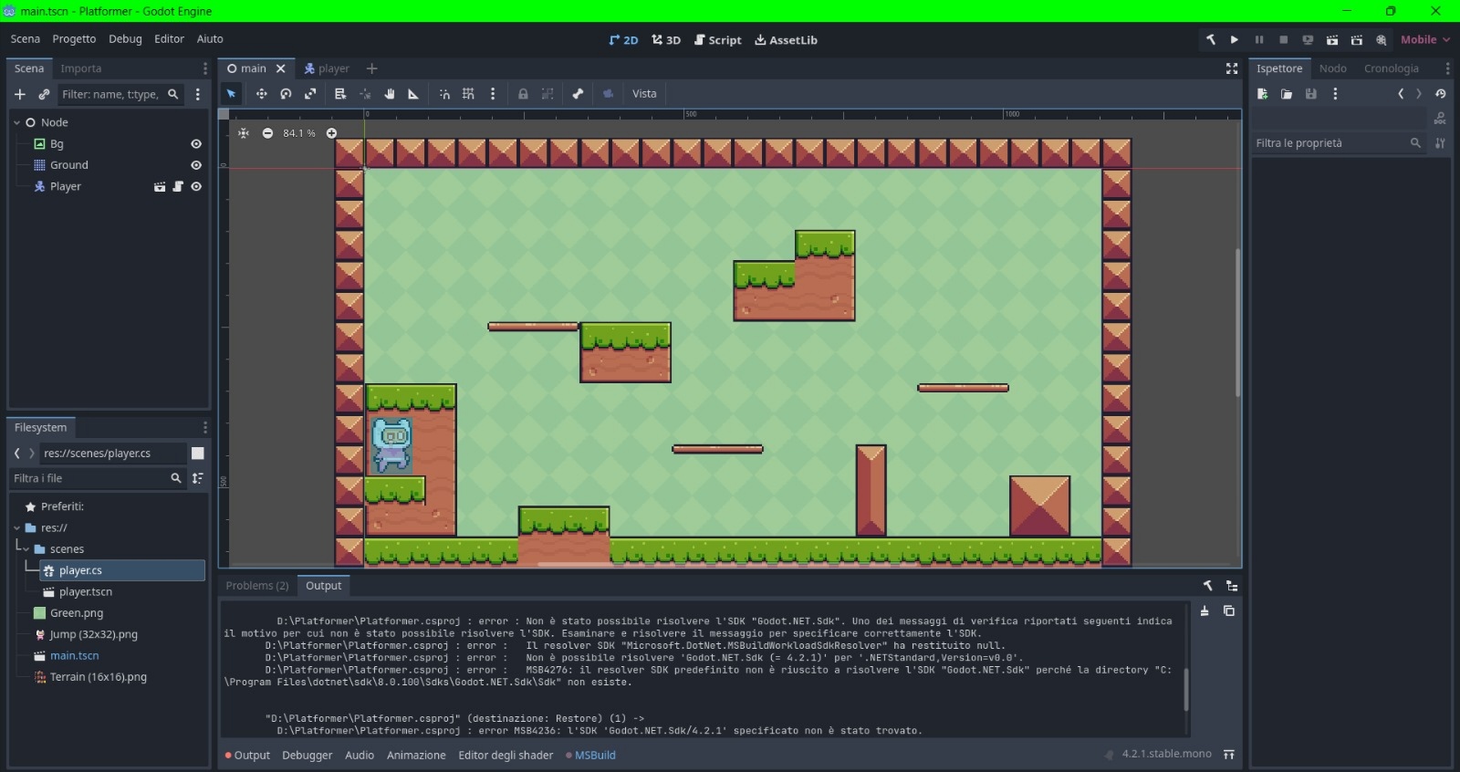Switch to the player scene tab
The image size is (1460, 772).
pos(327,68)
